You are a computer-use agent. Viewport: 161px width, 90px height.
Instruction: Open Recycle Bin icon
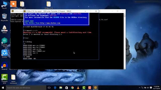tap(5, 17)
